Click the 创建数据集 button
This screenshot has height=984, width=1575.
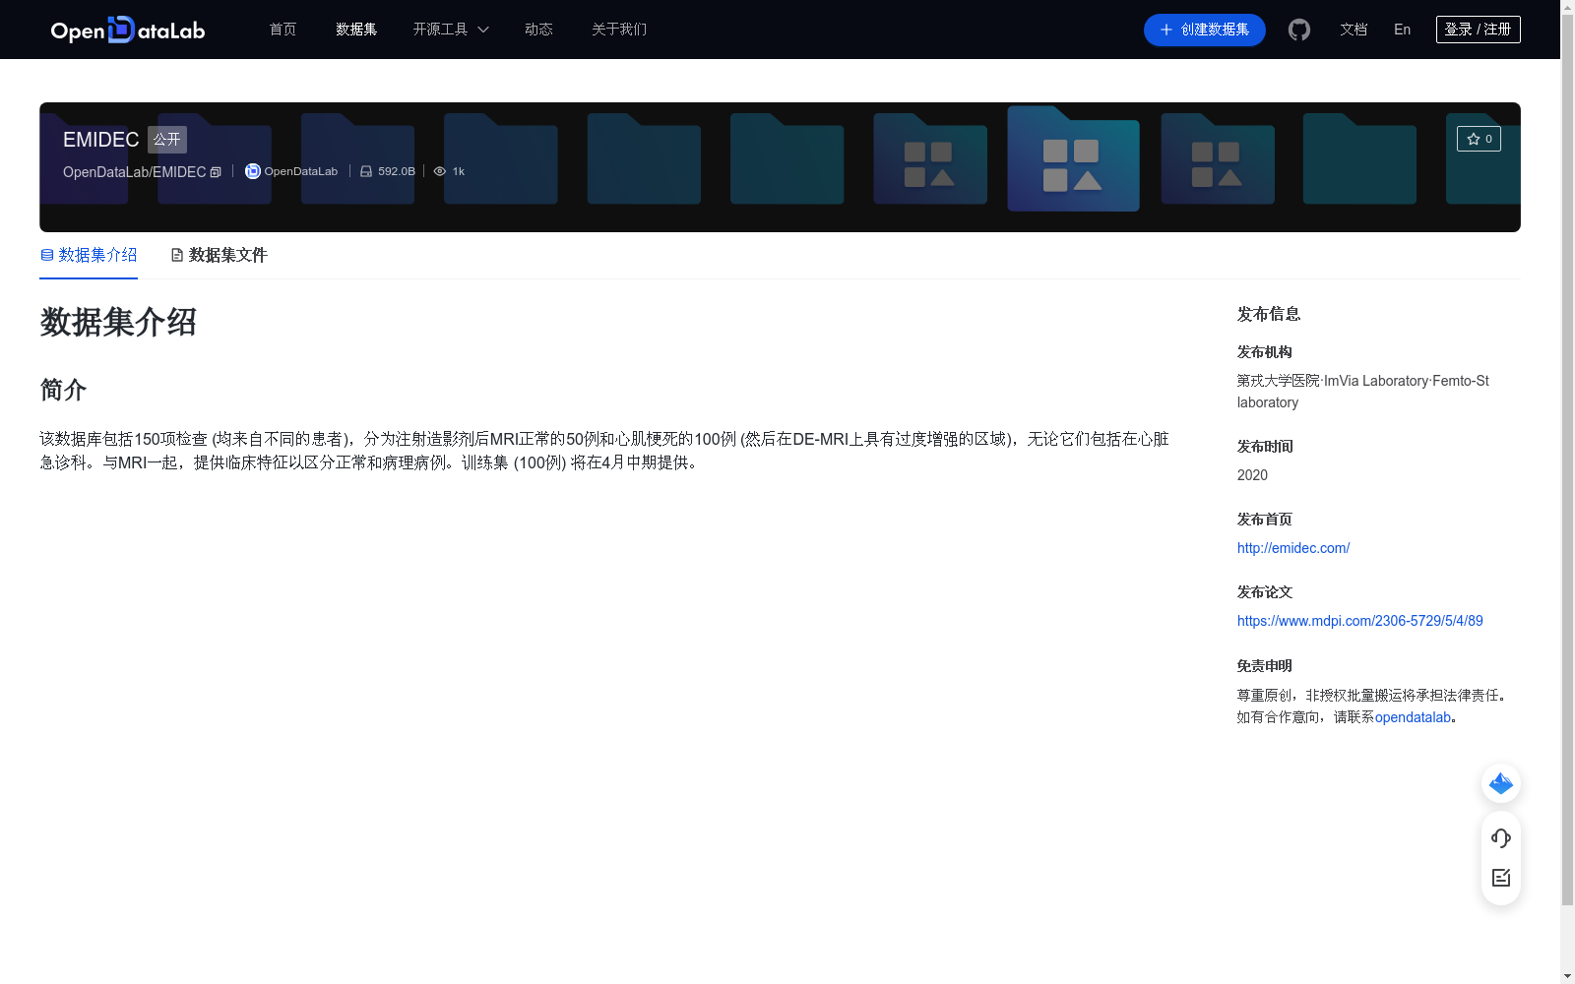[1205, 30]
